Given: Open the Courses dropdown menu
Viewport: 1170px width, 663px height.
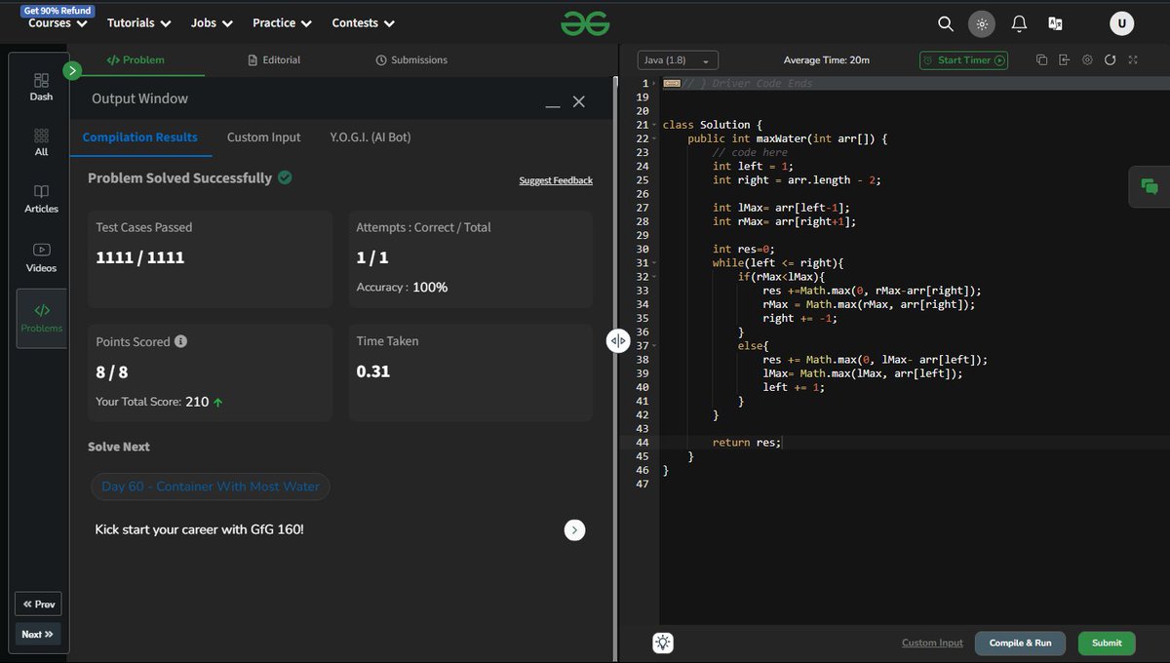Looking at the screenshot, I should click(57, 23).
